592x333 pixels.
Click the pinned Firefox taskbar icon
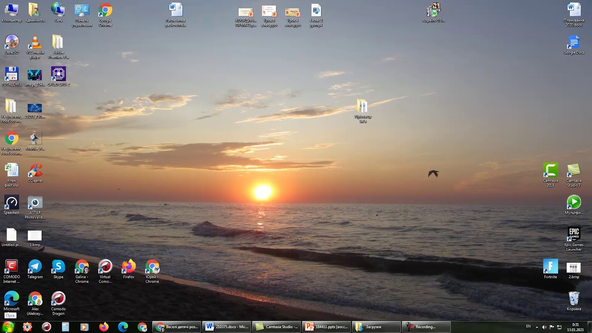point(104,327)
